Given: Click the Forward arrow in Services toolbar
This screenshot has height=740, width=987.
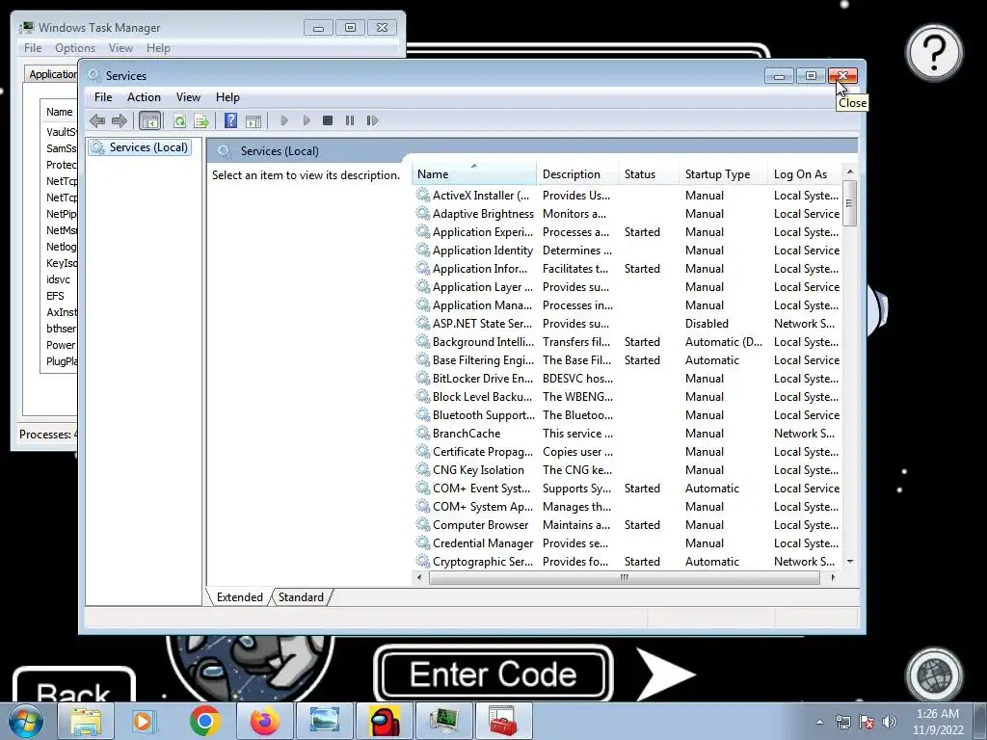Looking at the screenshot, I should (119, 120).
